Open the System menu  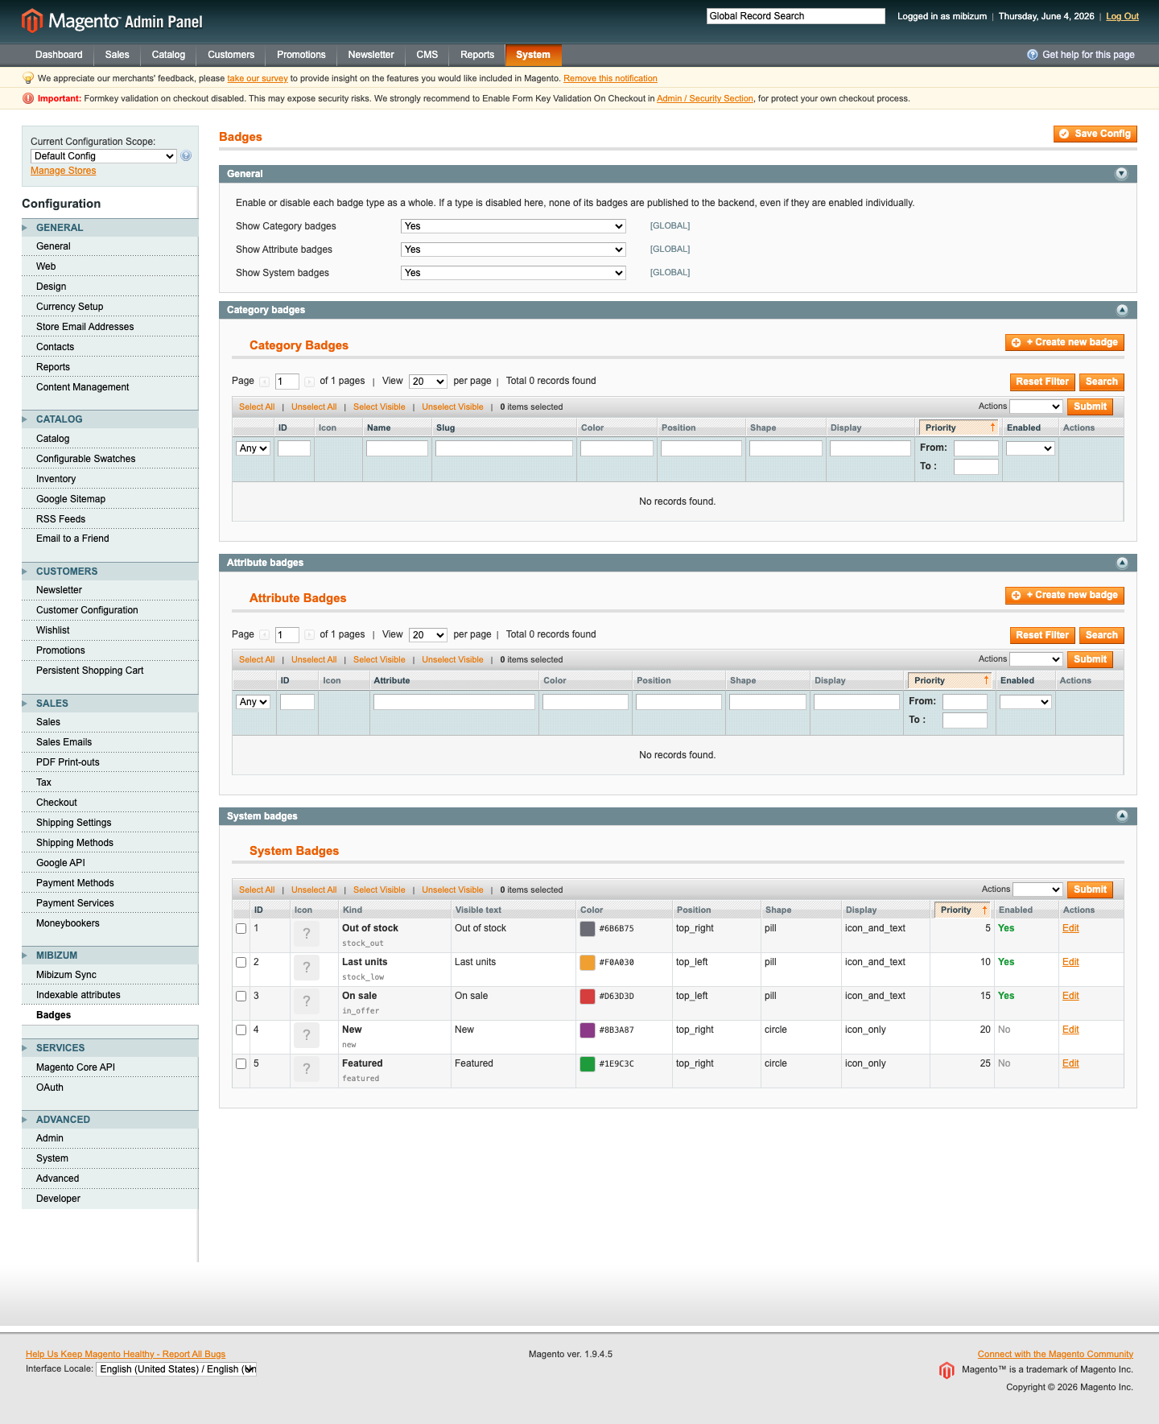[533, 55]
